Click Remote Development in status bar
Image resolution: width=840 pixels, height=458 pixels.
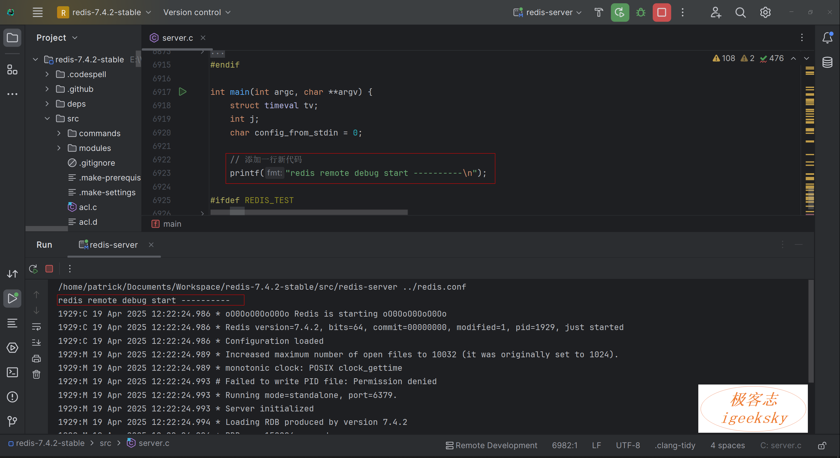click(491, 446)
